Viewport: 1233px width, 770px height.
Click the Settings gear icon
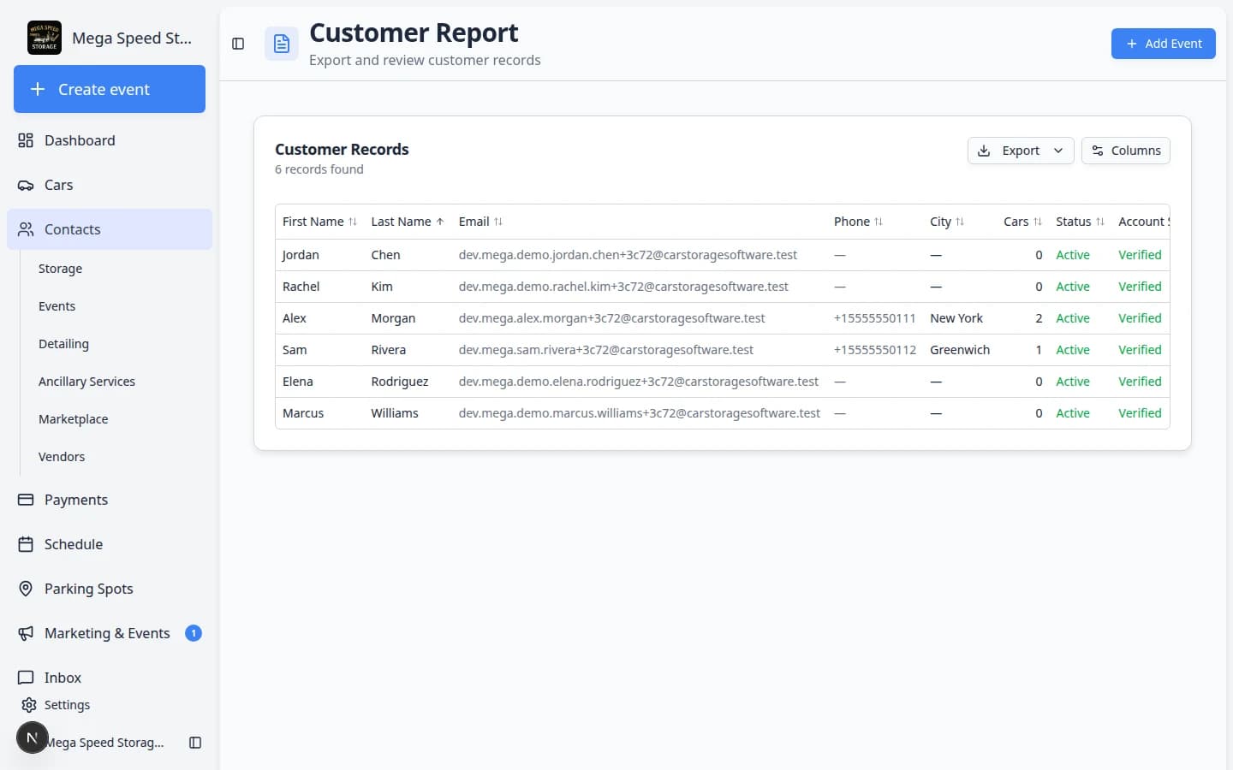coord(29,705)
